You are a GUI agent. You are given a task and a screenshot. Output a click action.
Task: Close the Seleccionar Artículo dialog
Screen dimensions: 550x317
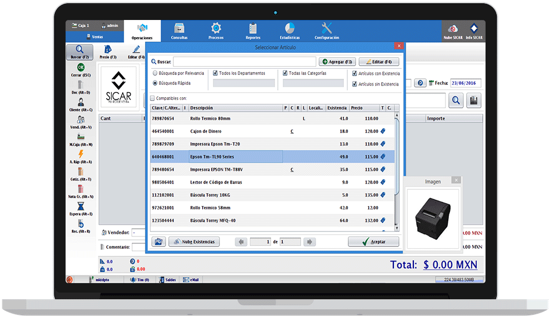(399, 46)
